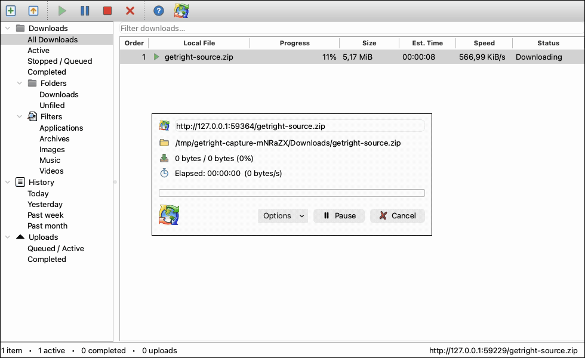Click the green play resume toolbar icon
The height and width of the screenshot is (358, 585).
(62, 11)
